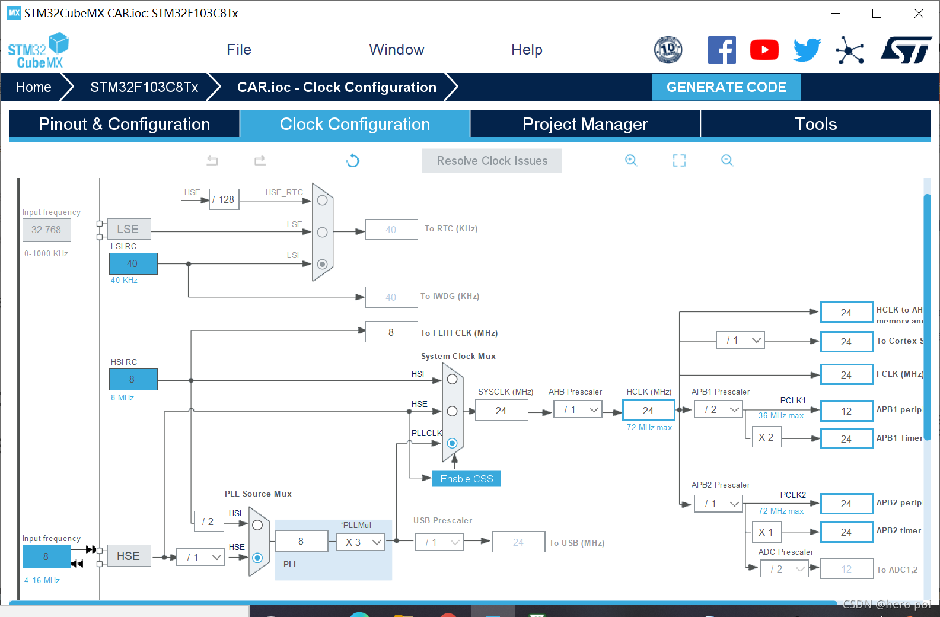Click the undo arrow icon
The height and width of the screenshot is (617, 940).
click(212, 160)
